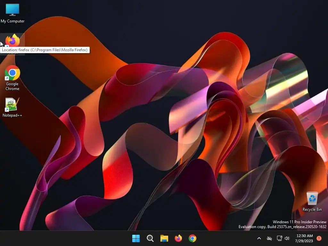Click the Google Chrome label text

pyautogui.click(x=12, y=86)
